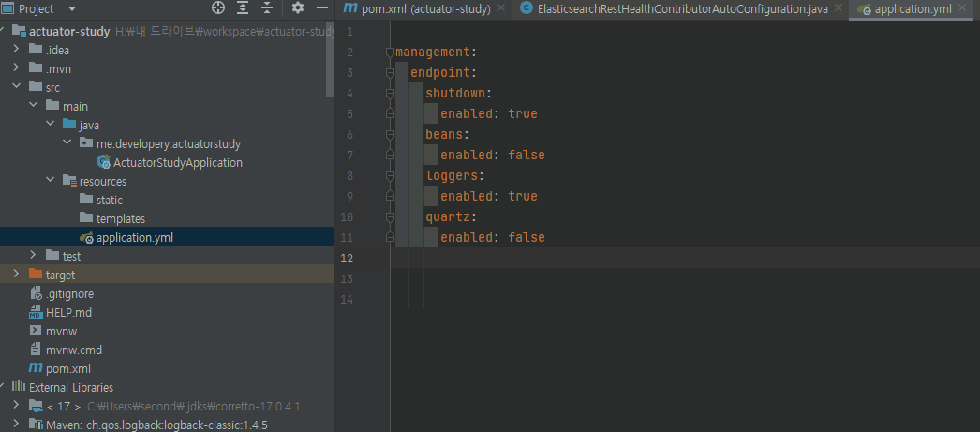Open the Project panel settings gear
This screenshot has height=432, width=980.
[298, 8]
